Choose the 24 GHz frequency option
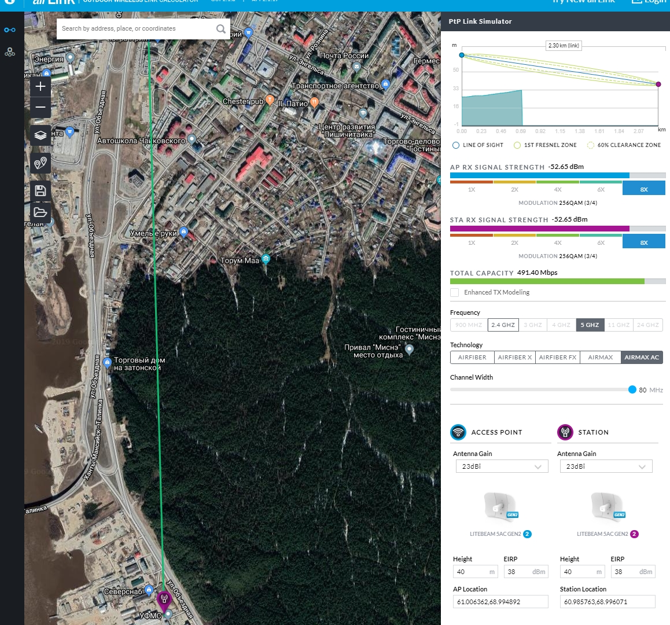The width and height of the screenshot is (670, 625). tap(648, 325)
